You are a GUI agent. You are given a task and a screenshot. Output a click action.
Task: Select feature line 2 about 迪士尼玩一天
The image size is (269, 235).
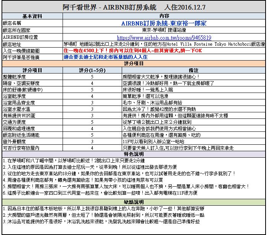[x=90, y=167]
